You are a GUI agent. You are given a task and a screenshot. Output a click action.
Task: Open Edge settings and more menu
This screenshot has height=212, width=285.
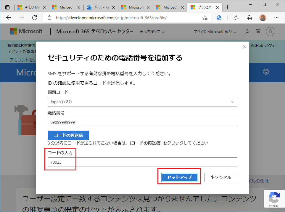[x=276, y=18]
